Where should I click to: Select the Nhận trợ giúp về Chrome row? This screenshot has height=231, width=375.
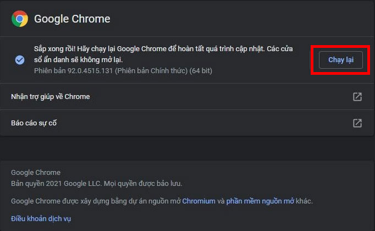(x=187, y=97)
